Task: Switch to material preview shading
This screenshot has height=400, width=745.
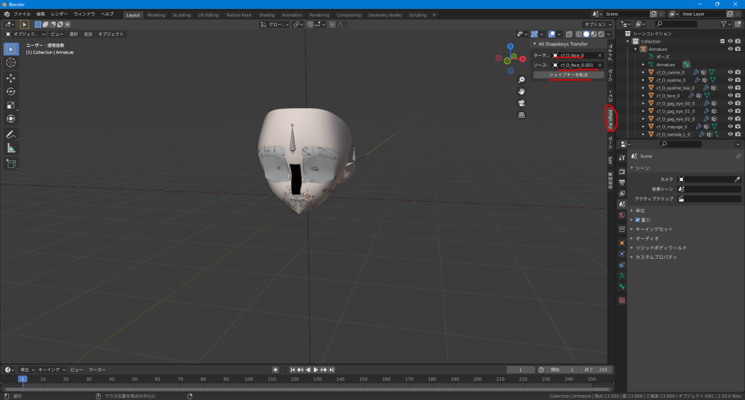Action: click(593, 34)
